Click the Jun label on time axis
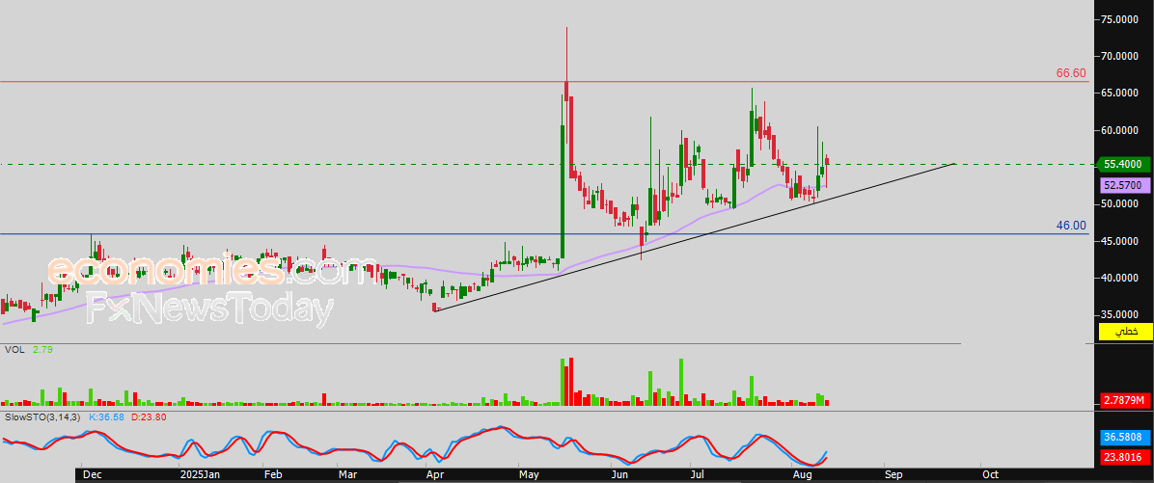The width and height of the screenshot is (1154, 483). coord(619,475)
